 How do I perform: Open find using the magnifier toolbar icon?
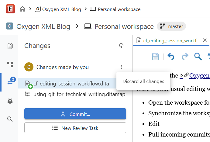(x=198, y=57)
